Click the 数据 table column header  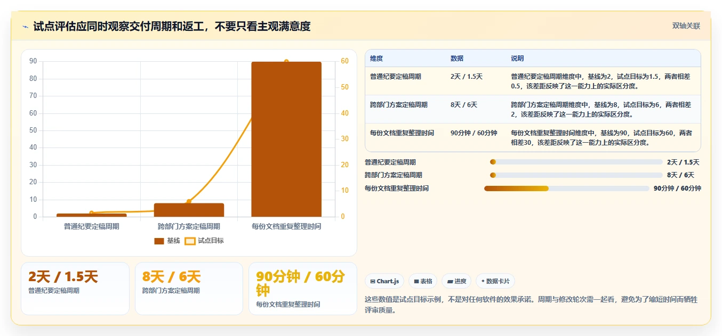click(x=457, y=59)
